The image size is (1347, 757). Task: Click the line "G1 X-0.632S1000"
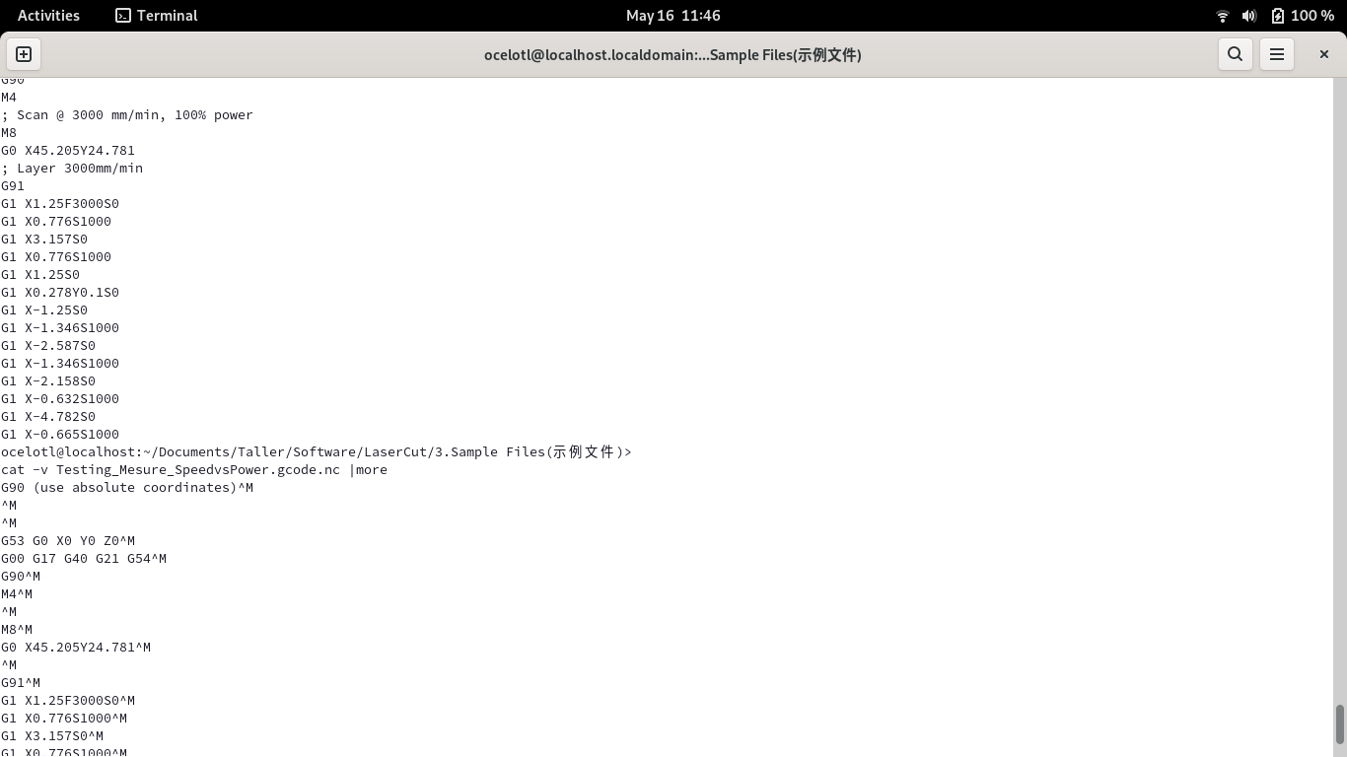click(x=60, y=399)
